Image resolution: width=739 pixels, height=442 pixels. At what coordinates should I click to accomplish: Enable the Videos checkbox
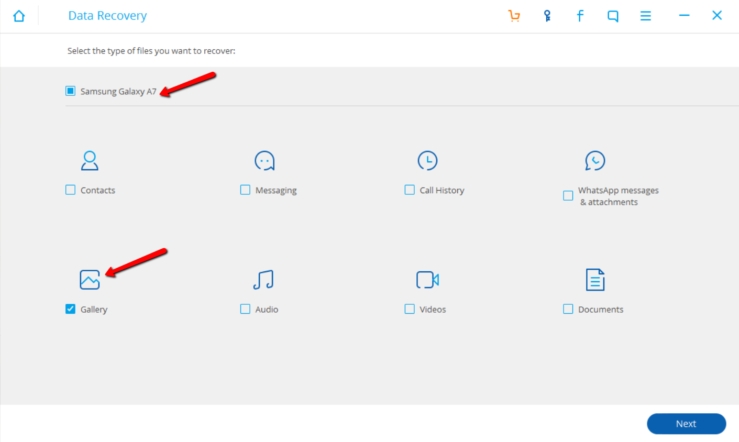tap(410, 309)
